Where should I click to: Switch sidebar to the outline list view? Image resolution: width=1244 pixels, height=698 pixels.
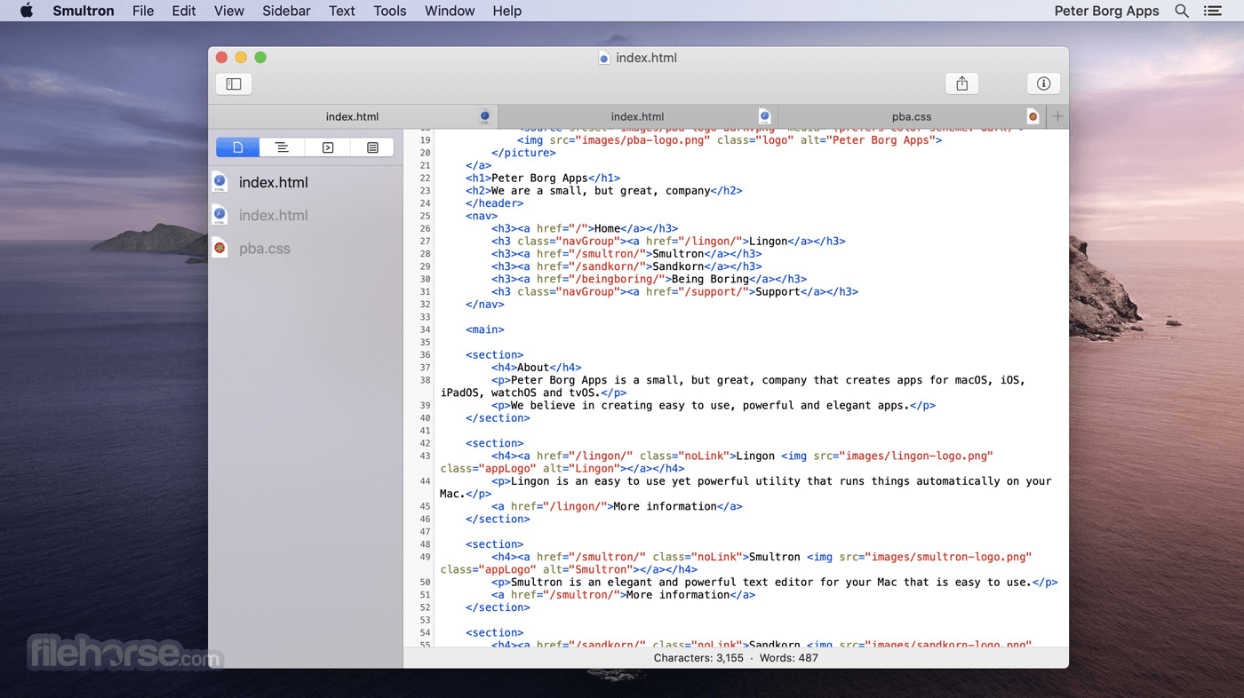point(282,147)
